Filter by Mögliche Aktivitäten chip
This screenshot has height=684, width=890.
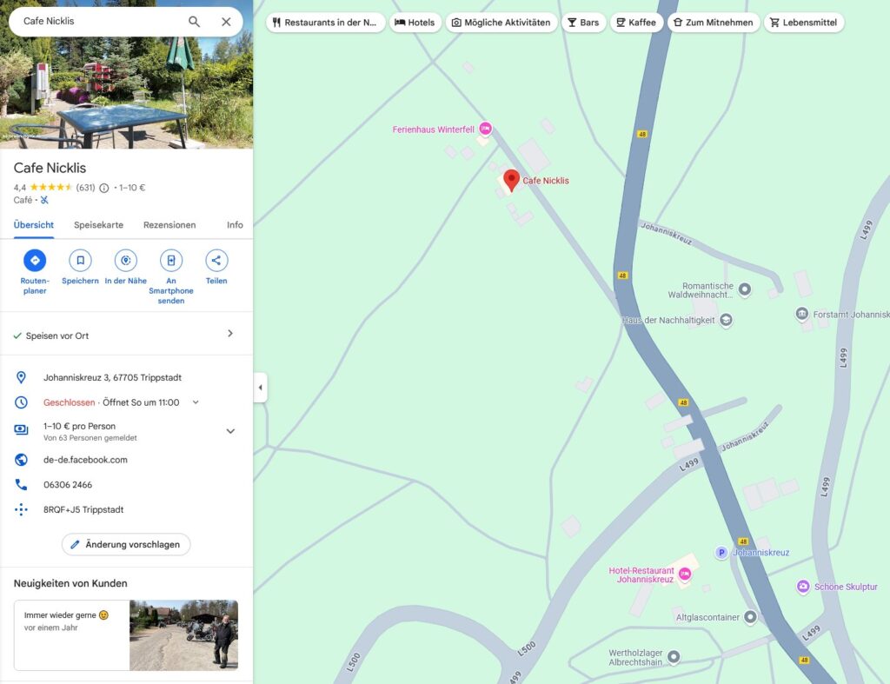(501, 23)
